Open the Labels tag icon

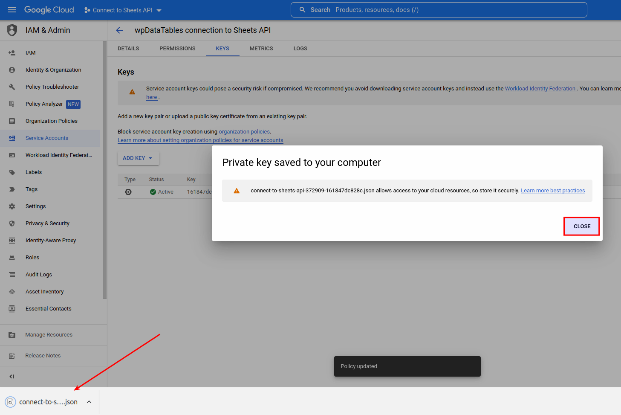pos(12,172)
